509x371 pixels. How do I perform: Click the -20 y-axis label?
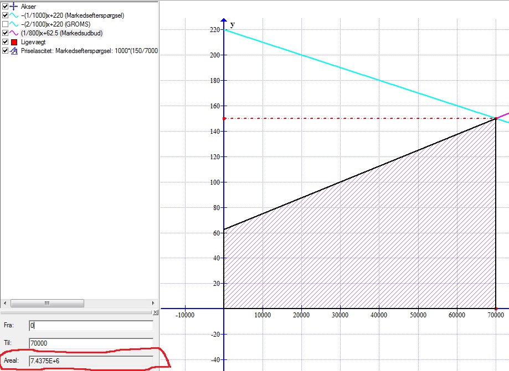[215, 335]
